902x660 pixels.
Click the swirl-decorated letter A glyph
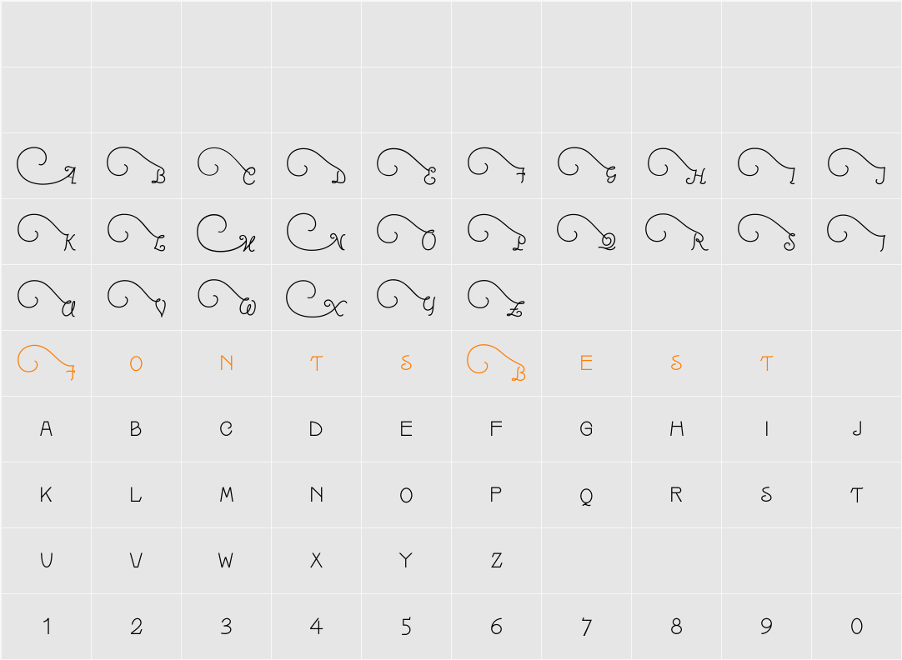point(46,166)
